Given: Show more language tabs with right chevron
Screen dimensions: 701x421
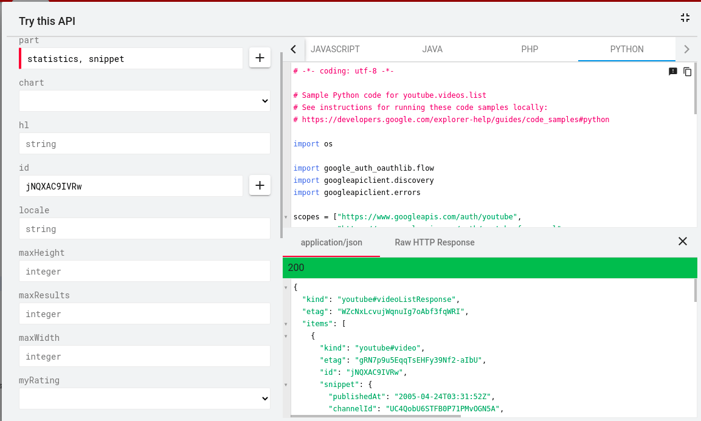Looking at the screenshot, I should click(x=686, y=49).
